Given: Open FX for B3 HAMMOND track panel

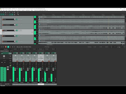Looking at the screenshot, I should (17, 25).
